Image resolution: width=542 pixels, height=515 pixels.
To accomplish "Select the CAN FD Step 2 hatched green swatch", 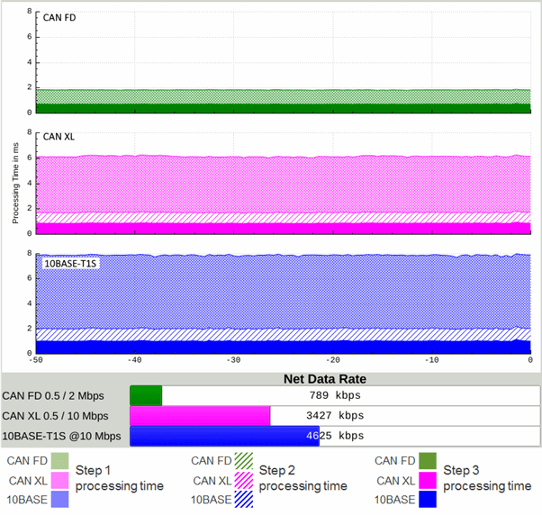I will pos(244,461).
